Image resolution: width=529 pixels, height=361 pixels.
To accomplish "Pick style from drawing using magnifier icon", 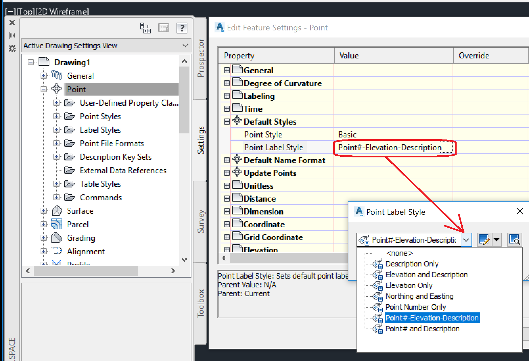I will coord(515,240).
